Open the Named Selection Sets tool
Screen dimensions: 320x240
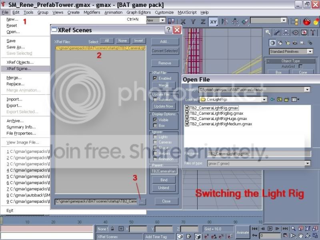point(294,22)
